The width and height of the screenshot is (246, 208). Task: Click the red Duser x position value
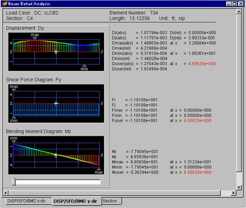[202, 64]
